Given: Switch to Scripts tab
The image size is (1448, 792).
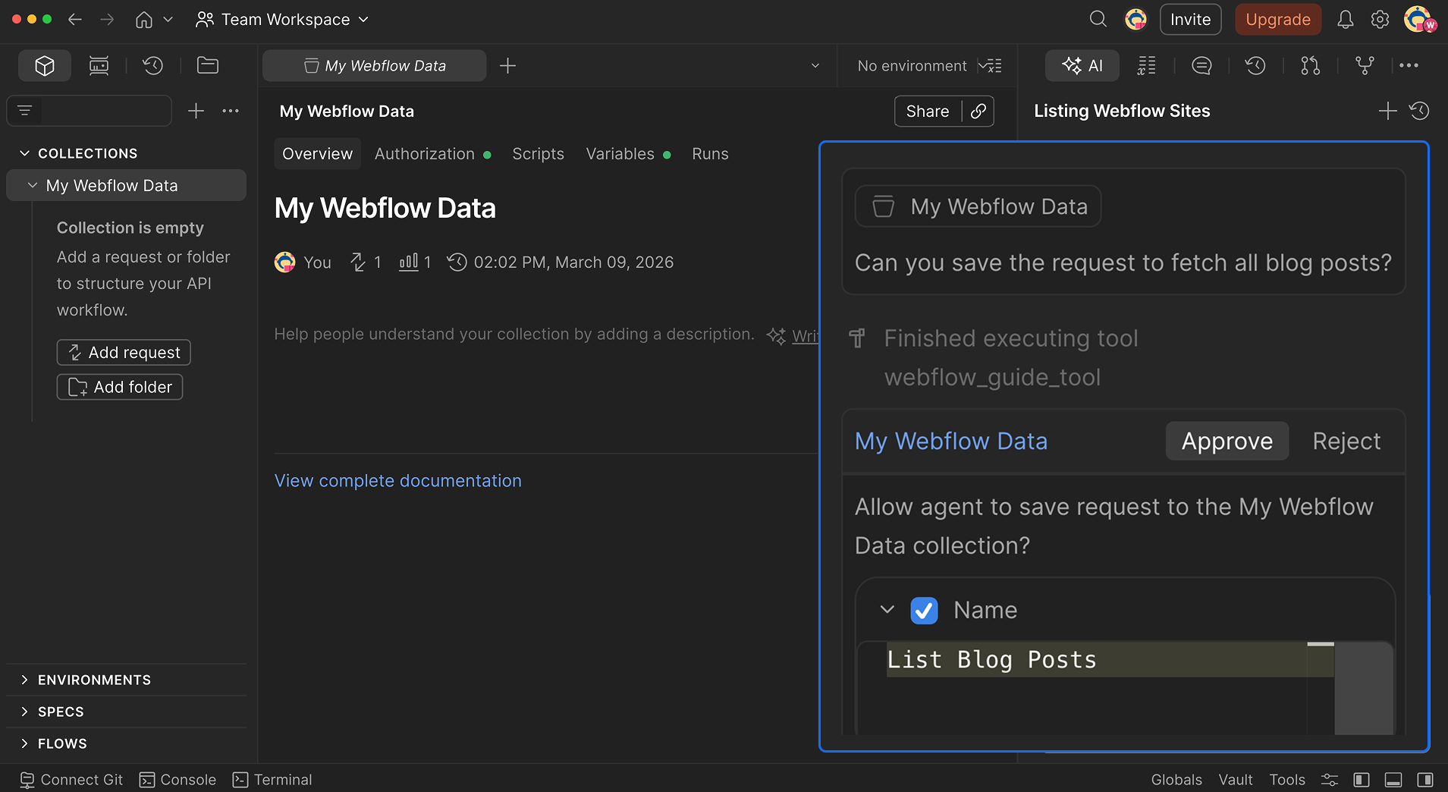Looking at the screenshot, I should click(x=538, y=154).
